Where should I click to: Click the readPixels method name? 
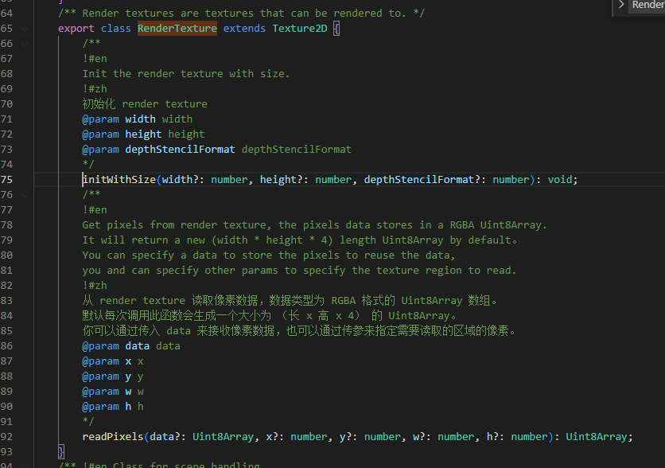click(113, 437)
